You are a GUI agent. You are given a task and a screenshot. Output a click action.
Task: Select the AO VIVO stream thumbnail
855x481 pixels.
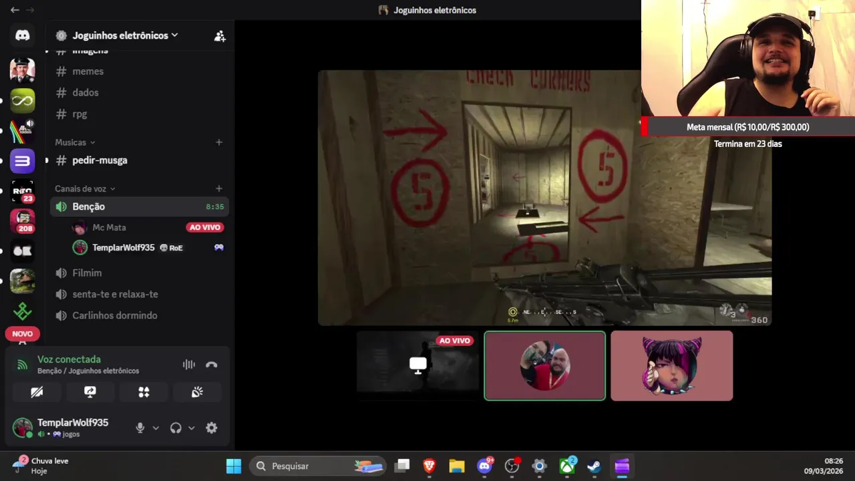417,365
